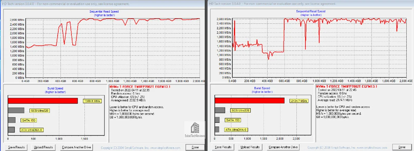Click drive name 'NVMe T-FORCE TM8FP7002T' in the left window
Screen dimensions: 414x151
[132, 87]
